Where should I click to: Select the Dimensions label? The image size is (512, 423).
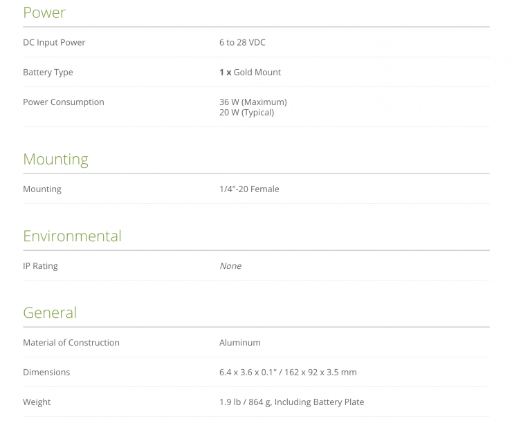click(46, 373)
